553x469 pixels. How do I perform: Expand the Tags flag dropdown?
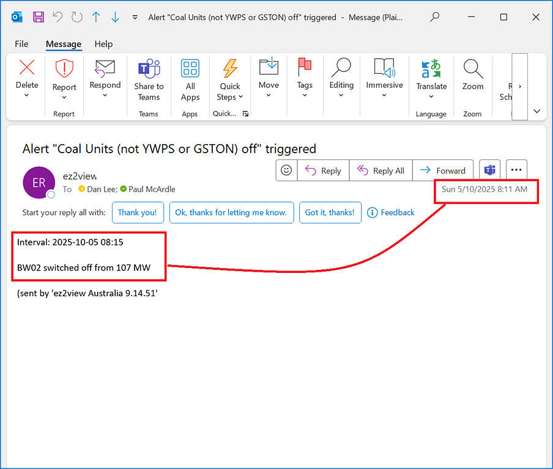[x=305, y=95]
